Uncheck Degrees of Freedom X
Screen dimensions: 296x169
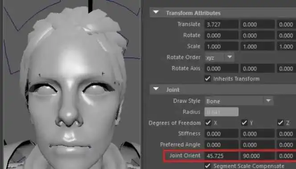point(208,123)
